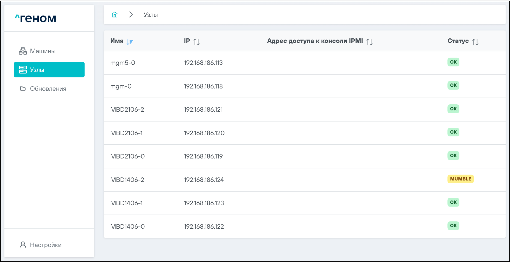
Task: Sort table by IP column arrows
Action: coord(196,42)
